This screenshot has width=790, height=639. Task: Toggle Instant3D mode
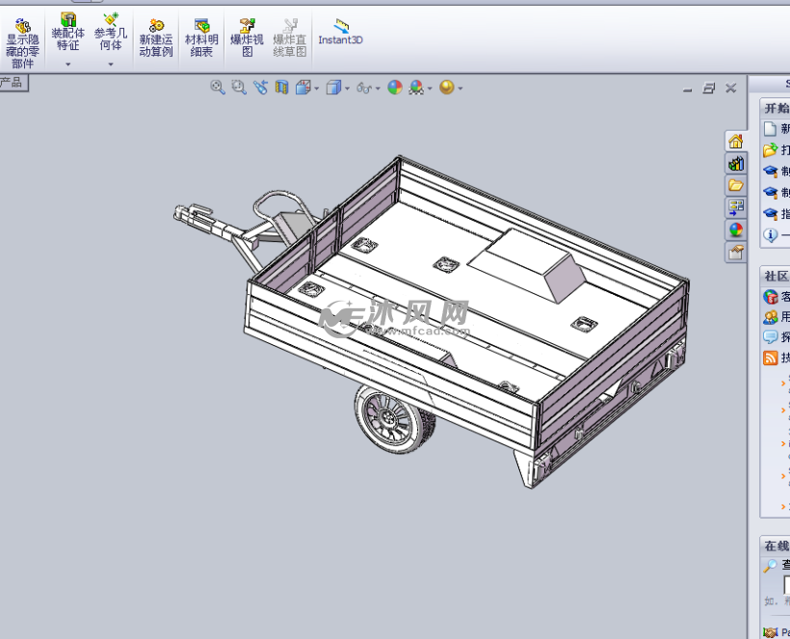tap(340, 33)
